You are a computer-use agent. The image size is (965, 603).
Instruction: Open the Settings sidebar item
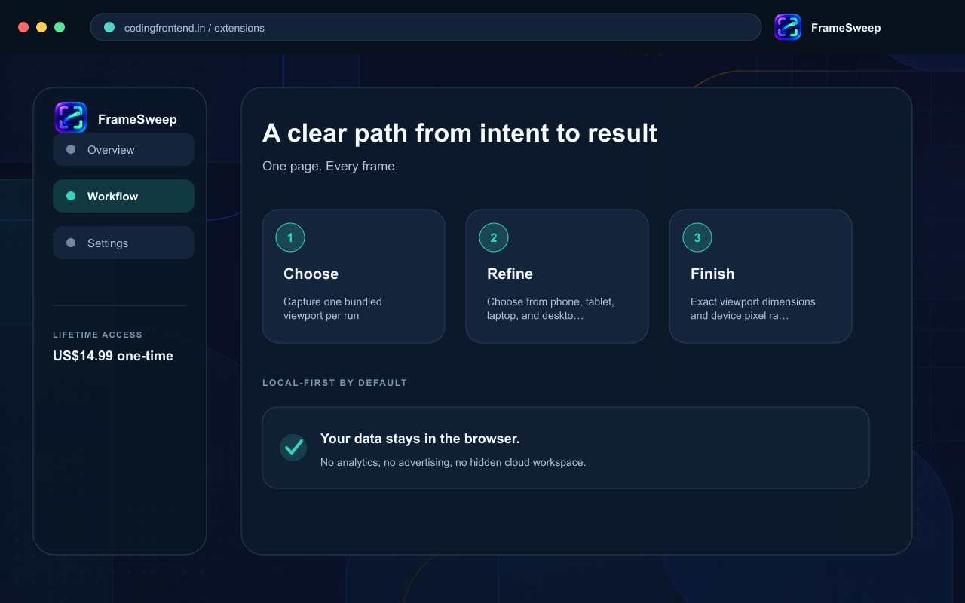tap(124, 243)
